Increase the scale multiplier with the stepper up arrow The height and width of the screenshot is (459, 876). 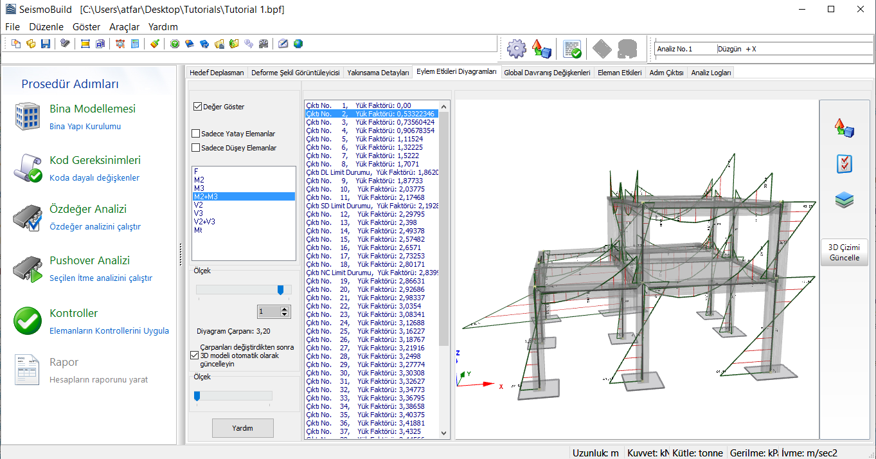pyautogui.click(x=285, y=309)
